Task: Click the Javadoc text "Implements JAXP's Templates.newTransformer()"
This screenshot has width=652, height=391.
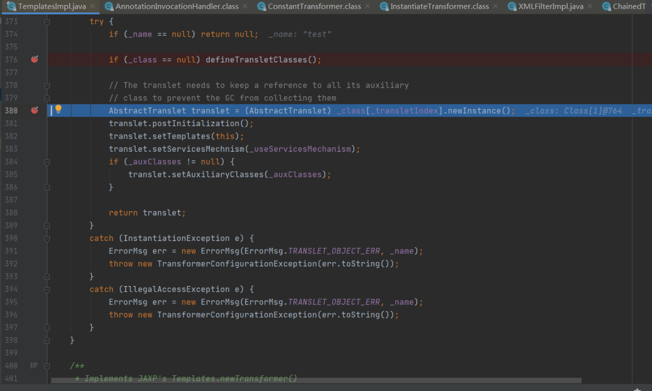Action: click(x=191, y=378)
